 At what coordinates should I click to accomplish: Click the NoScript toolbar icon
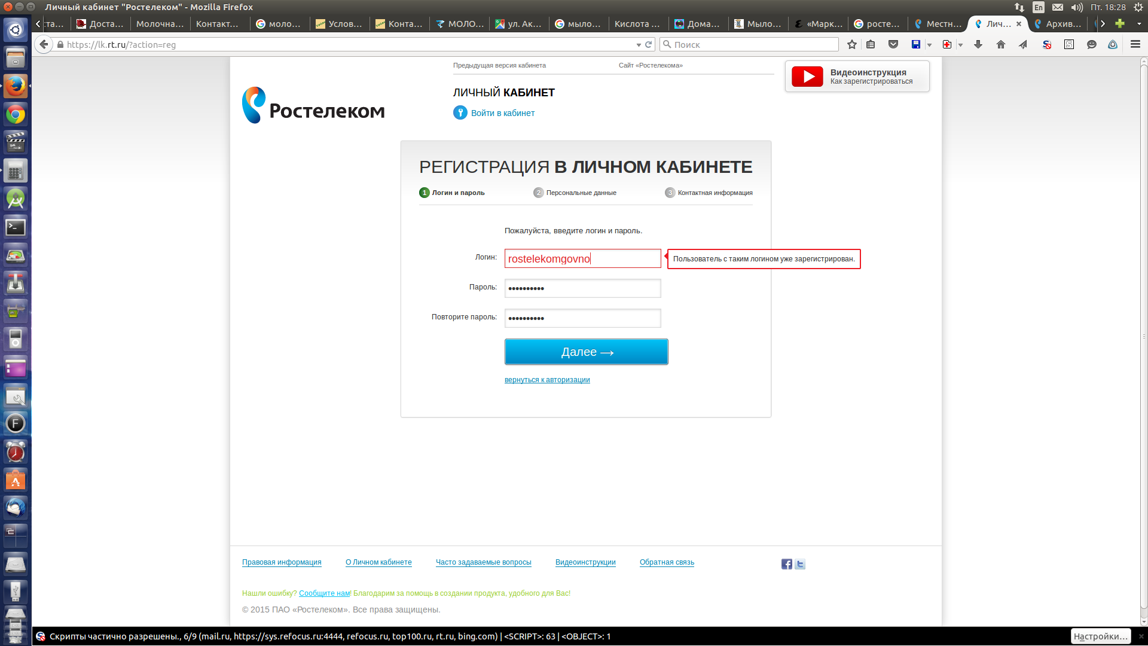(x=1047, y=44)
